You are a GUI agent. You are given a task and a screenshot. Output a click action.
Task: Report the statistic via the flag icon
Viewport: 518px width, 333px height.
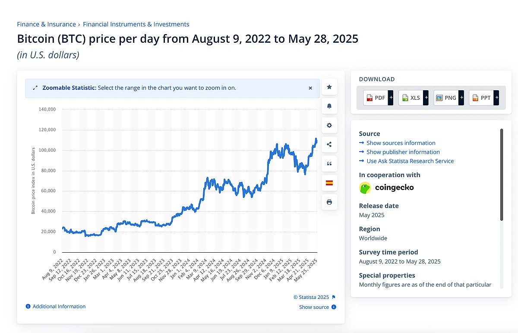pos(333,297)
